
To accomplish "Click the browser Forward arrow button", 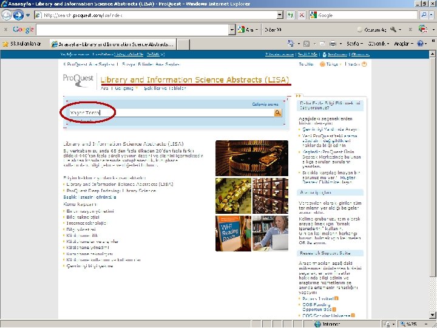I will coord(18,15).
